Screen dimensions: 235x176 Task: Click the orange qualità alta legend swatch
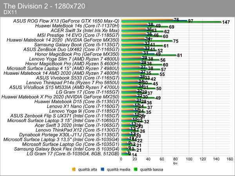pos(74,169)
